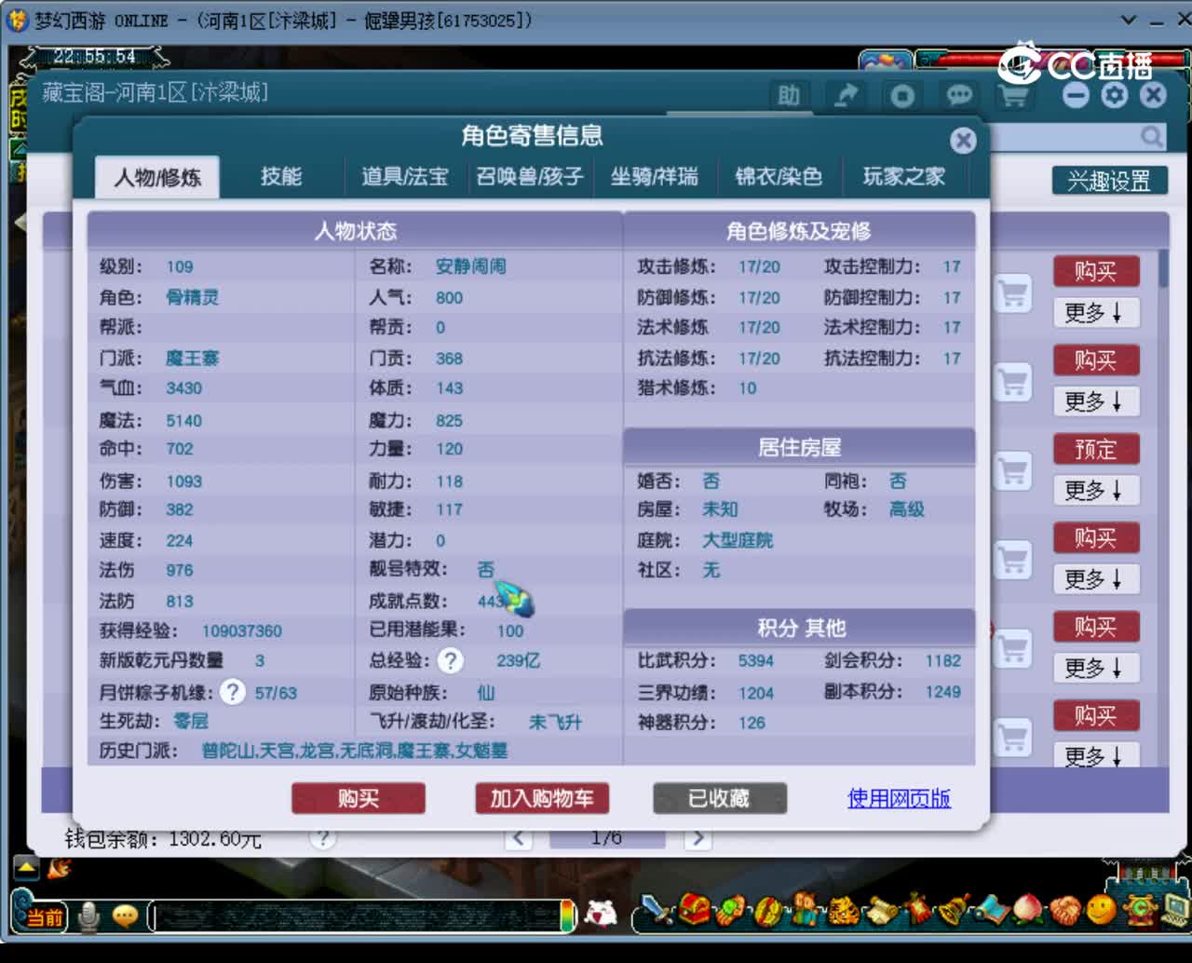
Task: Click the peach icon in bottom toolbar
Action: click(1027, 910)
